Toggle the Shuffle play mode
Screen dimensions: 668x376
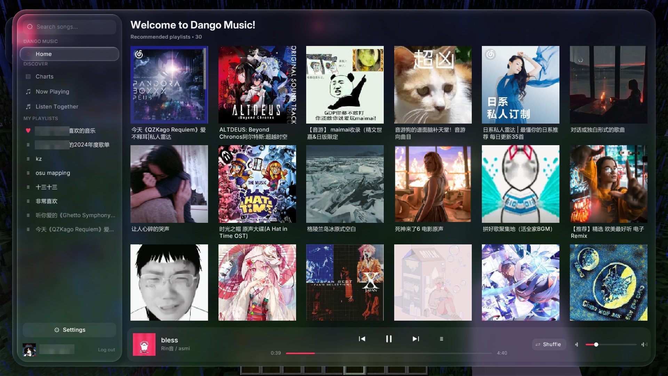click(x=548, y=344)
